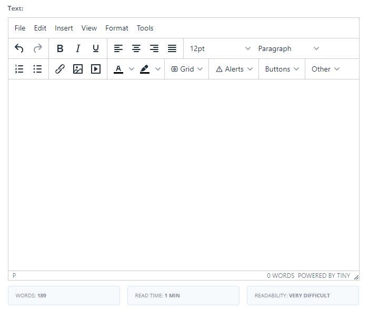This screenshot has width=369, height=310.
Task: Insert a media video
Action: [x=96, y=69]
